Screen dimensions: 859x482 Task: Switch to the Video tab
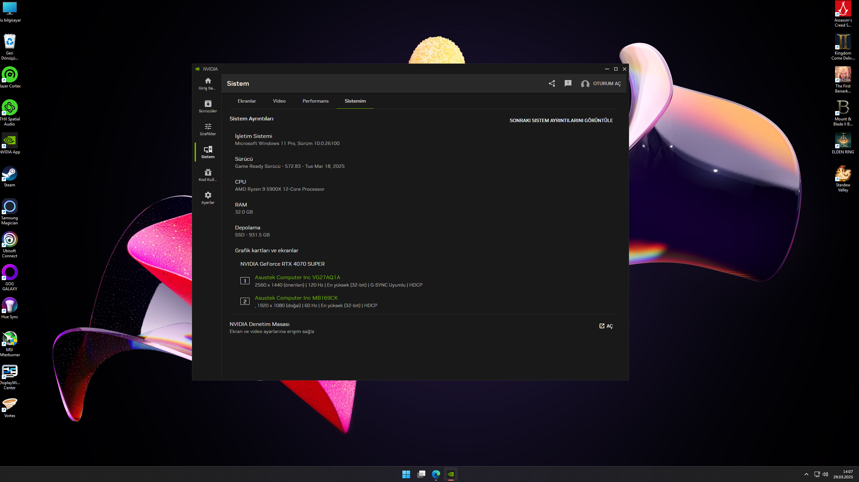click(279, 101)
